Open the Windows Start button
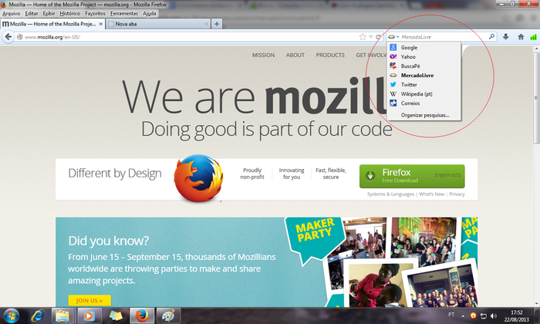This screenshot has height=324, width=540. [x=10, y=316]
